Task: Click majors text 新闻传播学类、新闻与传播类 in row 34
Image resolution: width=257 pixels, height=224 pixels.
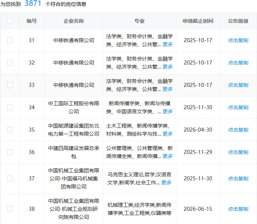Action: click(138, 107)
